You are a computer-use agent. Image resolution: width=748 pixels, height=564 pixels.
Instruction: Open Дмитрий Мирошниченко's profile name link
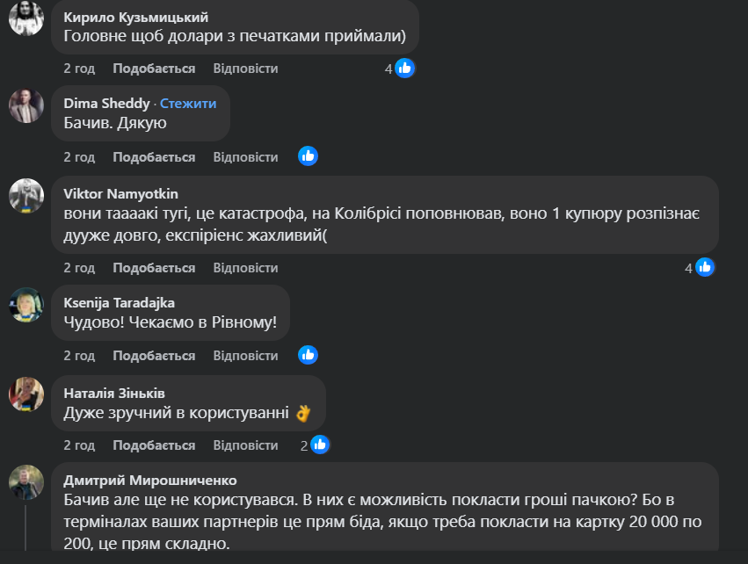150,480
